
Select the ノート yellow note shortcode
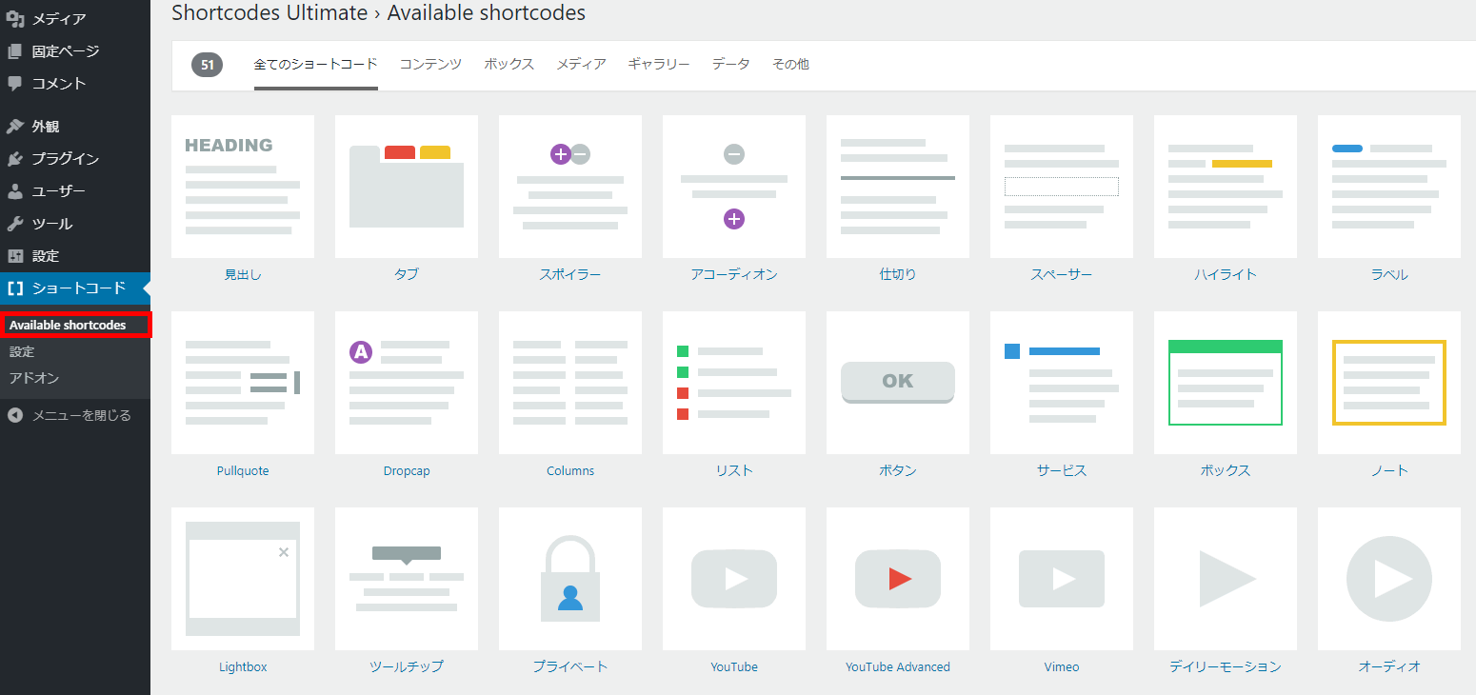click(x=1389, y=383)
